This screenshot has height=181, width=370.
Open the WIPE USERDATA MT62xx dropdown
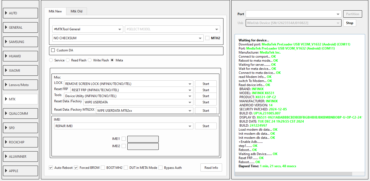click(x=145, y=110)
